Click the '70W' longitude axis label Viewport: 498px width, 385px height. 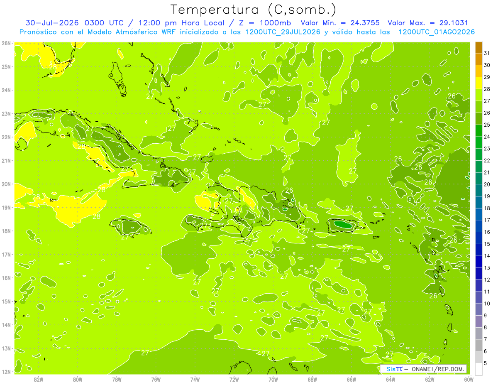coord(273,379)
